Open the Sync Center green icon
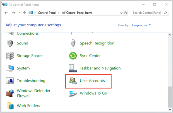Viewport: 173px width, 113px height. click(73, 56)
